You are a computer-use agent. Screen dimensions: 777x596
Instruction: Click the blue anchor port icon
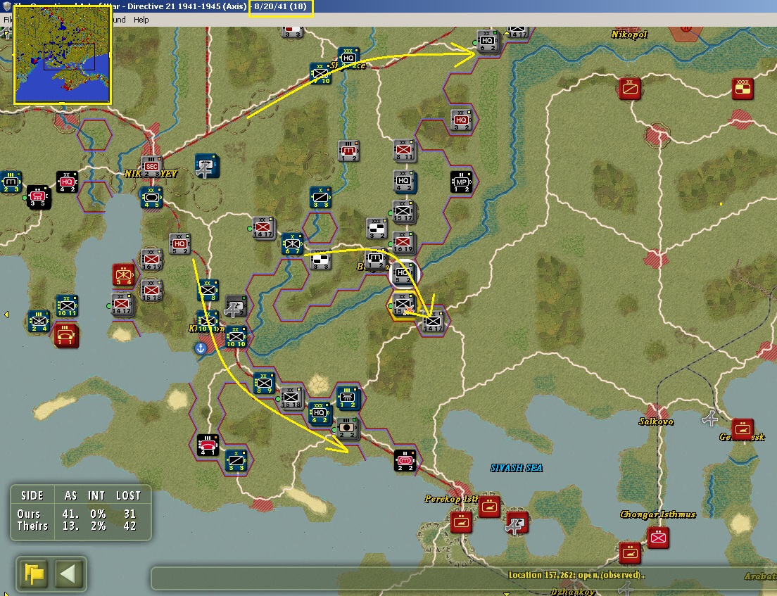pos(200,348)
